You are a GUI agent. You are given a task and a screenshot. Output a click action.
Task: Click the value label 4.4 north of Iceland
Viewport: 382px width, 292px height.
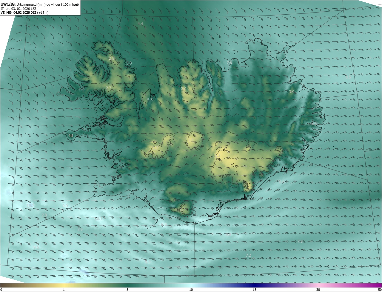pyautogui.click(x=140, y=24)
